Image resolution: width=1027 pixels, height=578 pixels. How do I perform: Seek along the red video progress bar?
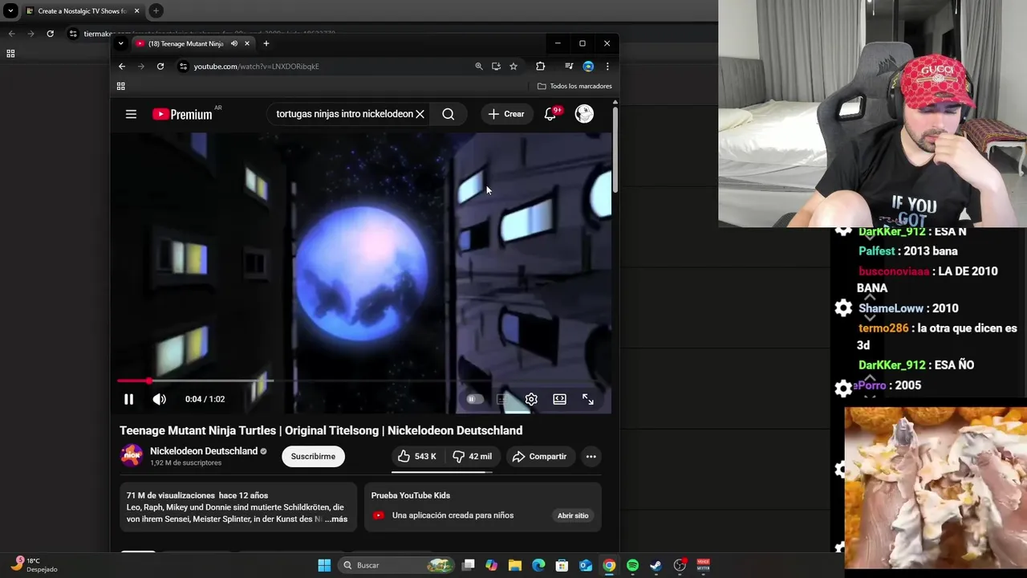[x=363, y=381]
